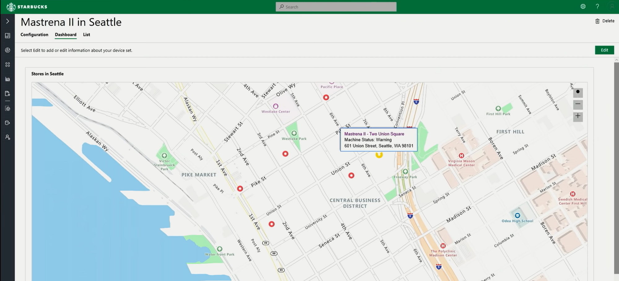Viewport: 619px width, 281px height.
Task: Click the CENTRAL BUSINESS DISTRICT label
Action: (x=355, y=203)
